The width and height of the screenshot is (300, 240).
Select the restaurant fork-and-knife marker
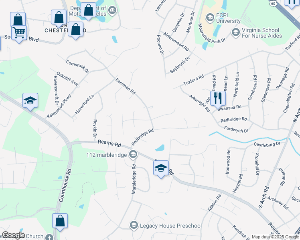[x=218, y=98]
